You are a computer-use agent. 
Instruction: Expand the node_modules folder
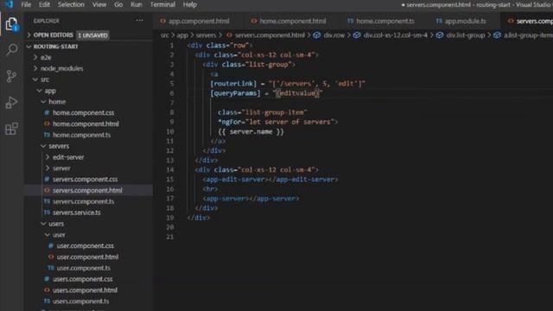[61, 68]
